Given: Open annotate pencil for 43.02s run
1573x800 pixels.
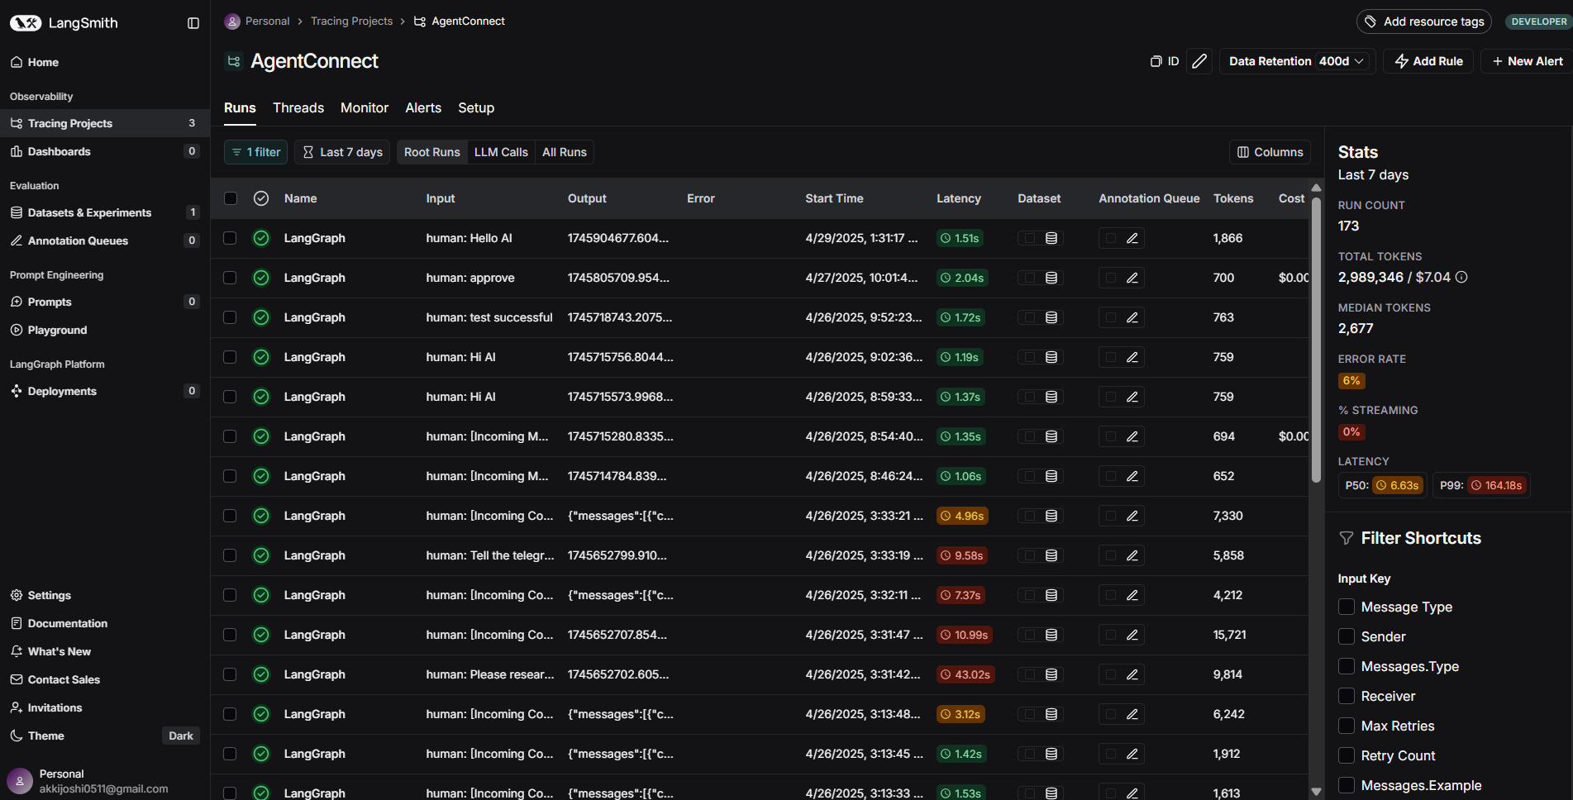Looking at the screenshot, I should 1132,674.
